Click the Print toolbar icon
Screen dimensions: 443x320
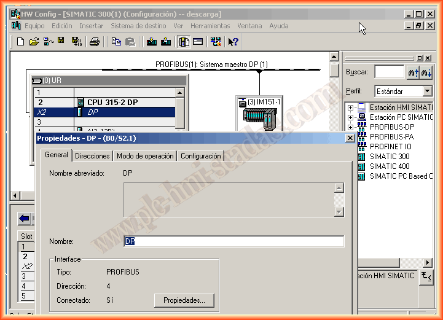click(x=95, y=42)
